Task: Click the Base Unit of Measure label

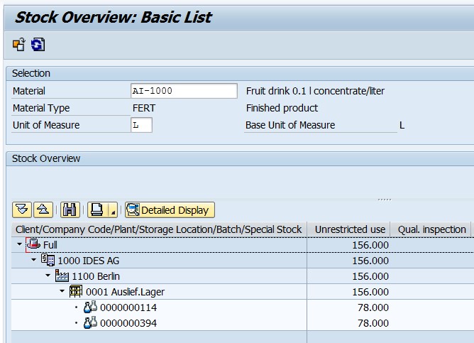Action: pos(290,125)
